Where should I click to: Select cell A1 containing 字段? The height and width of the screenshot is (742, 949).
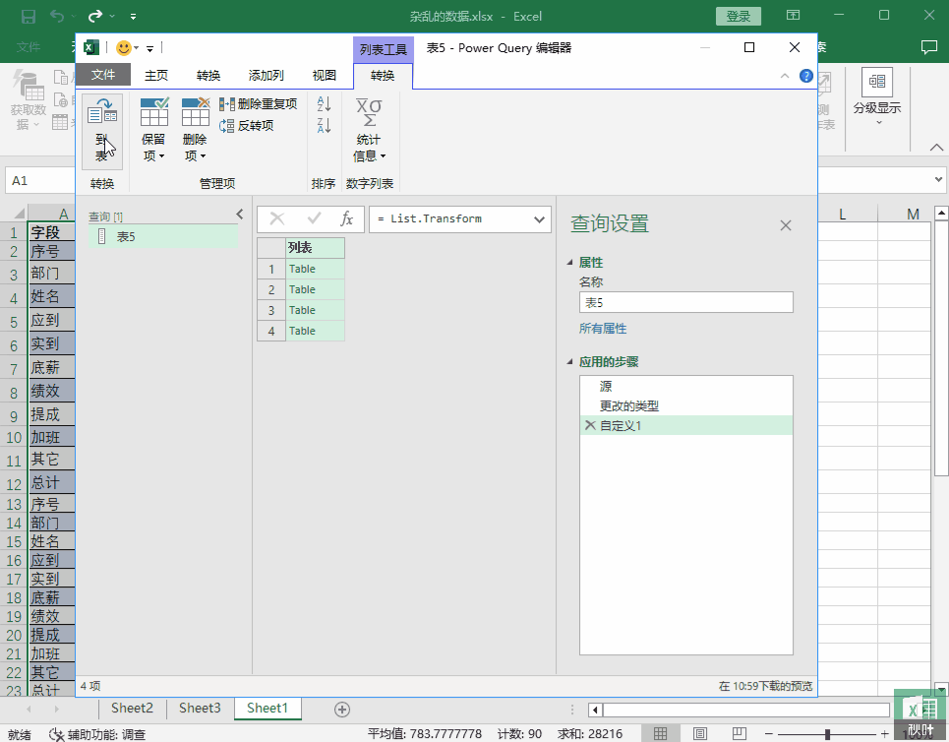tap(51, 232)
